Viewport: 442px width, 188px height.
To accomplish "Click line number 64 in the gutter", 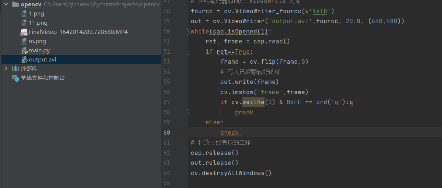I will (167, 173).
